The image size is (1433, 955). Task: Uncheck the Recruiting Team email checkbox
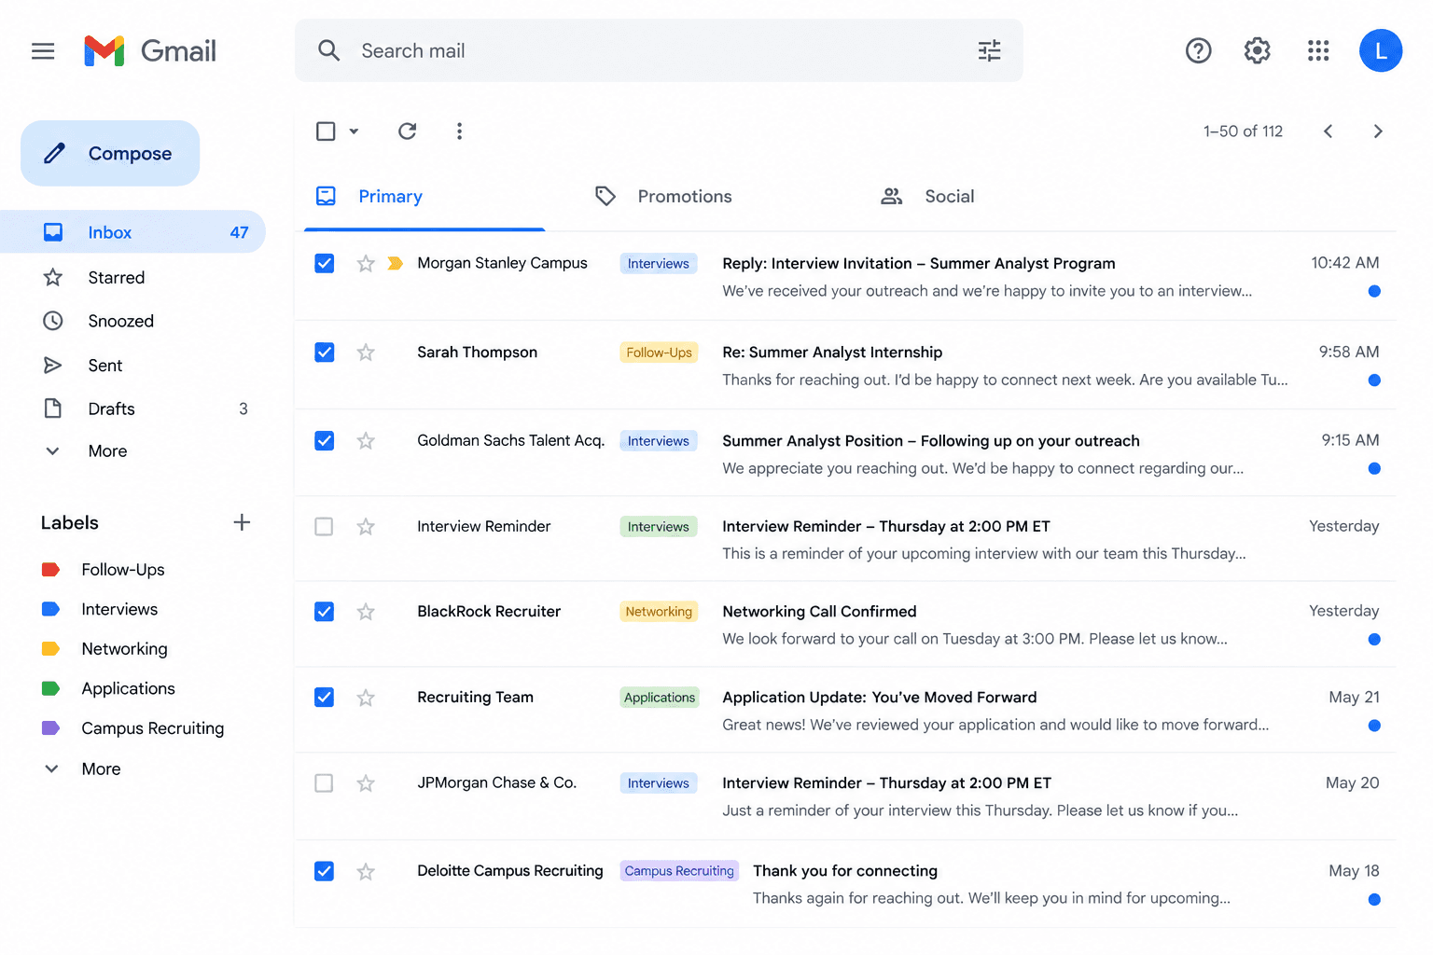tap(324, 698)
